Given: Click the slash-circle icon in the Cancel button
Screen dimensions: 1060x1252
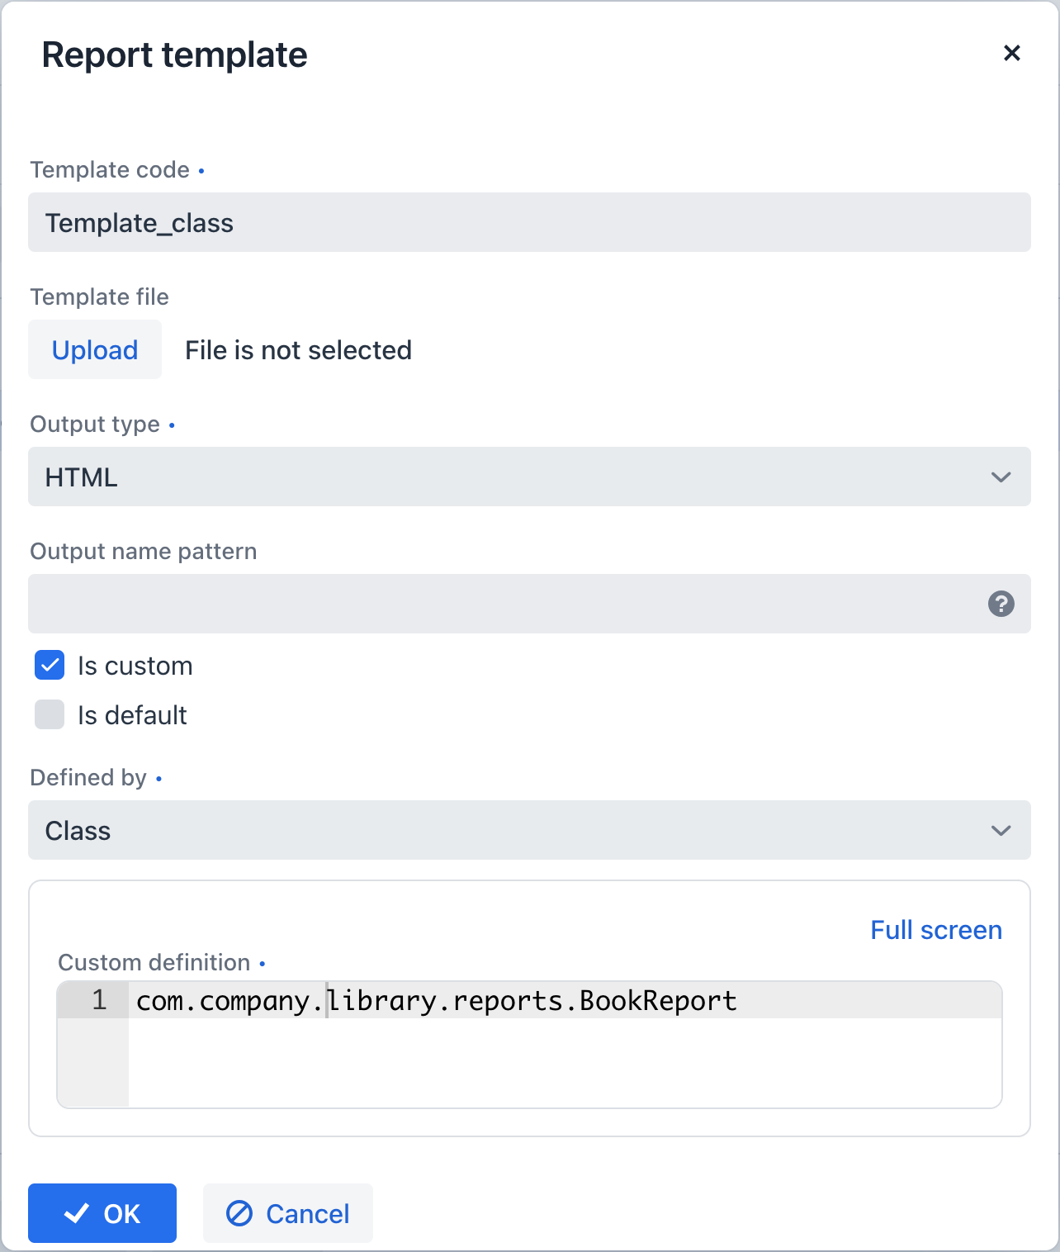Looking at the screenshot, I should click(239, 1213).
